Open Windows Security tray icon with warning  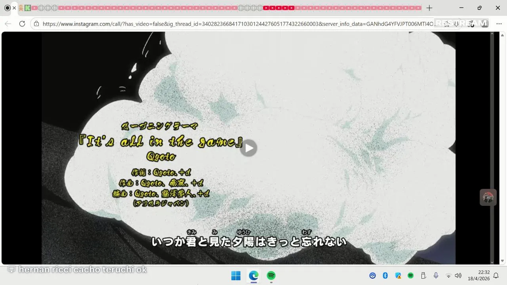[398, 275]
